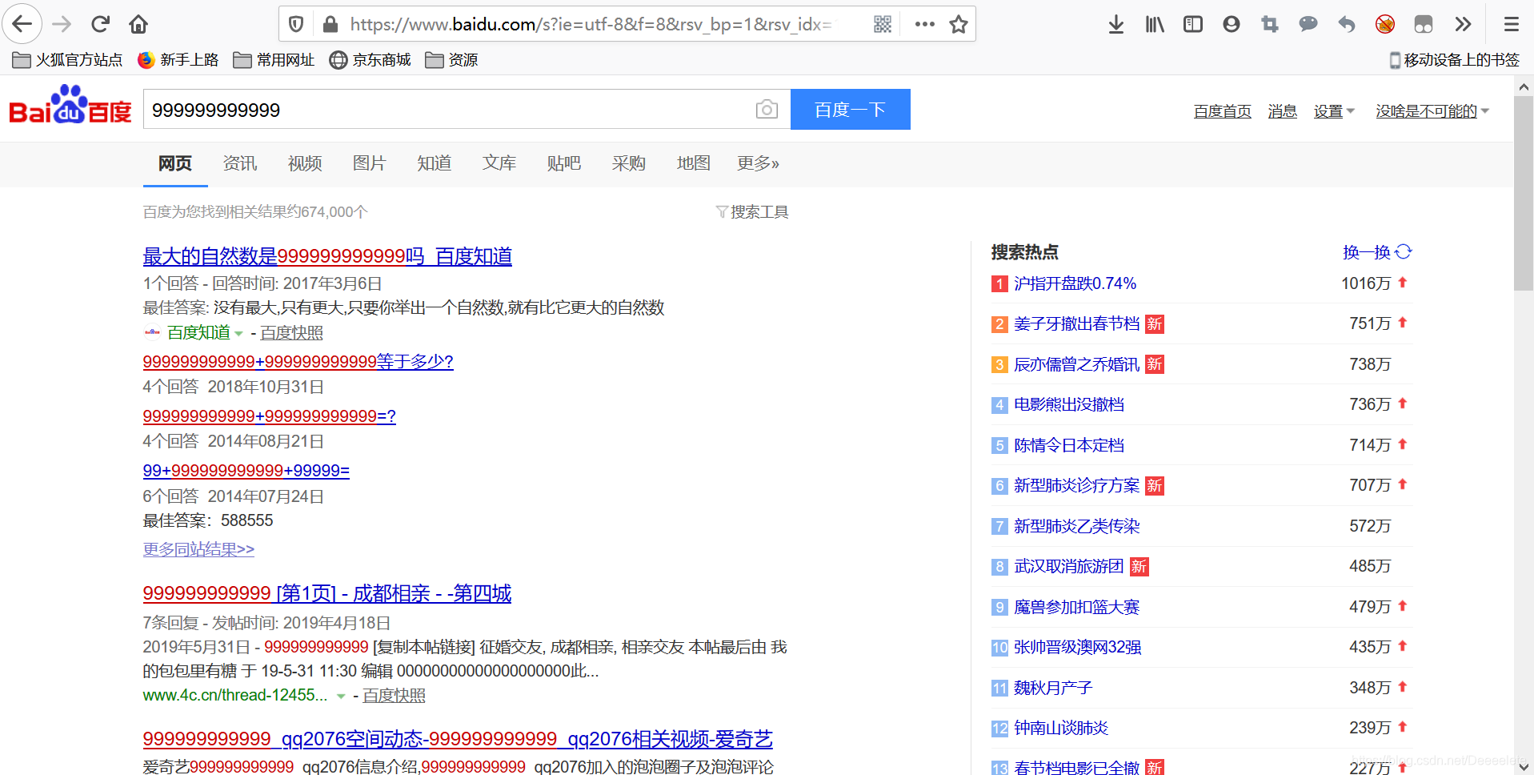The width and height of the screenshot is (1534, 775).
Task: Open page actions three-dots menu
Action: pos(925,24)
